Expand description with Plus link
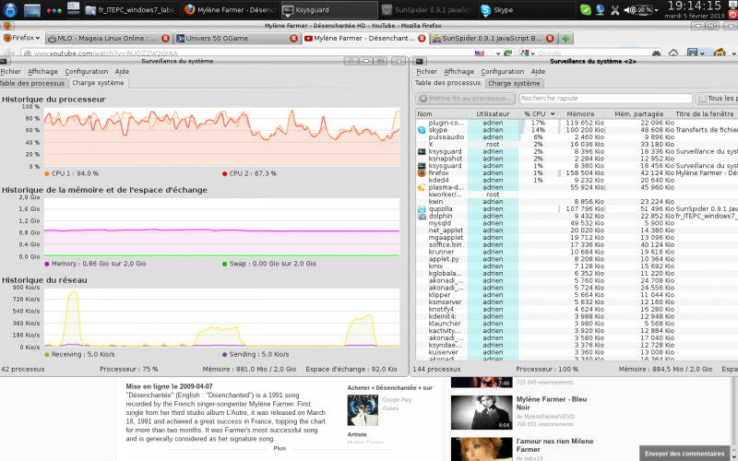This screenshot has height=461, width=738. [x=280, y=448]
